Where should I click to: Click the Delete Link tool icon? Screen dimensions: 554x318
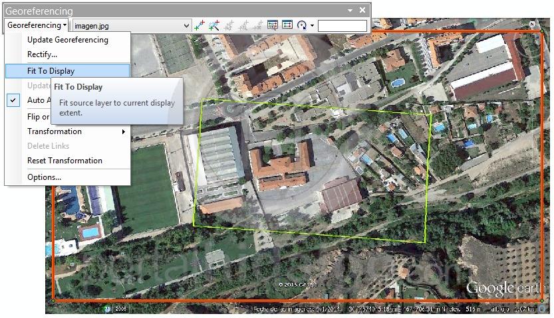click(258, 25)
